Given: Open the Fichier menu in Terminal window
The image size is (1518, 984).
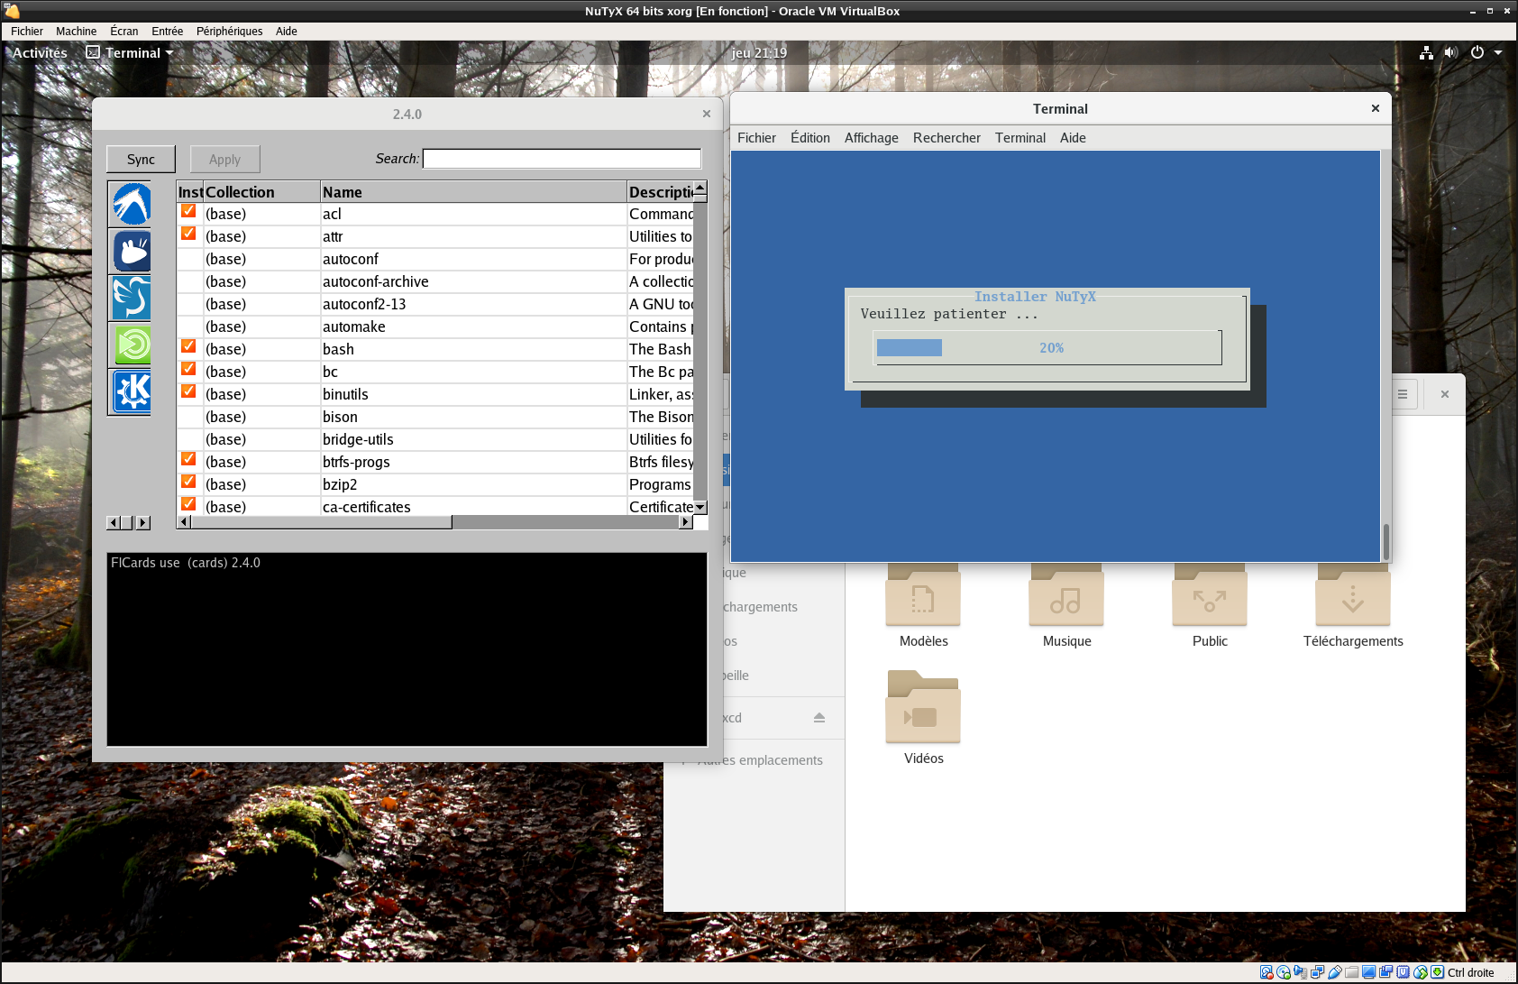Looking at the screenshot, I should [756, 138].
